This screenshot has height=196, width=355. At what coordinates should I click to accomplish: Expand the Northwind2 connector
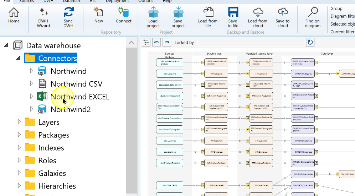click(31, 109)
